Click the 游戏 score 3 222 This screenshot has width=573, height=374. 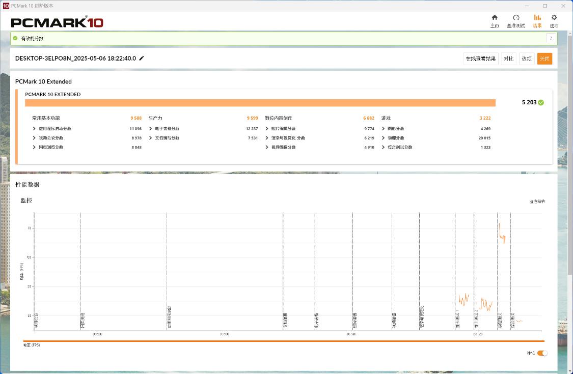[x=485, y=118]
